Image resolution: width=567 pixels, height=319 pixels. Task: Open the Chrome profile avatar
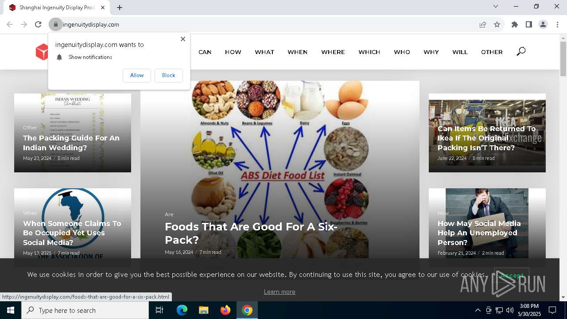(543, 24)
